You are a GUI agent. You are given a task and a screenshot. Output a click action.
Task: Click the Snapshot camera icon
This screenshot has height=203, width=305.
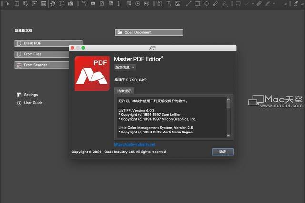tap(71, 3)
